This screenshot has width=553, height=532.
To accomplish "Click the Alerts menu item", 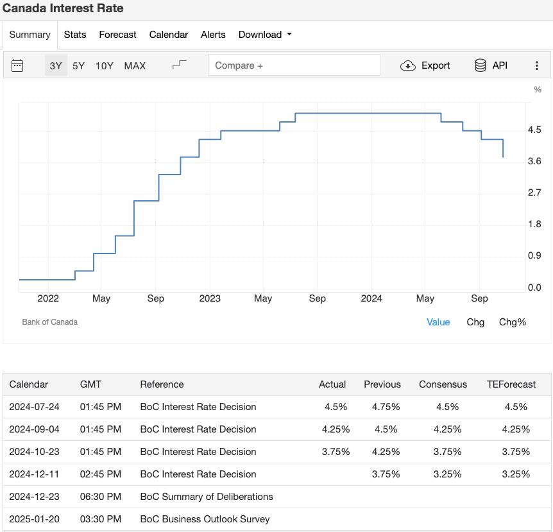I will (x=213, y=35).
